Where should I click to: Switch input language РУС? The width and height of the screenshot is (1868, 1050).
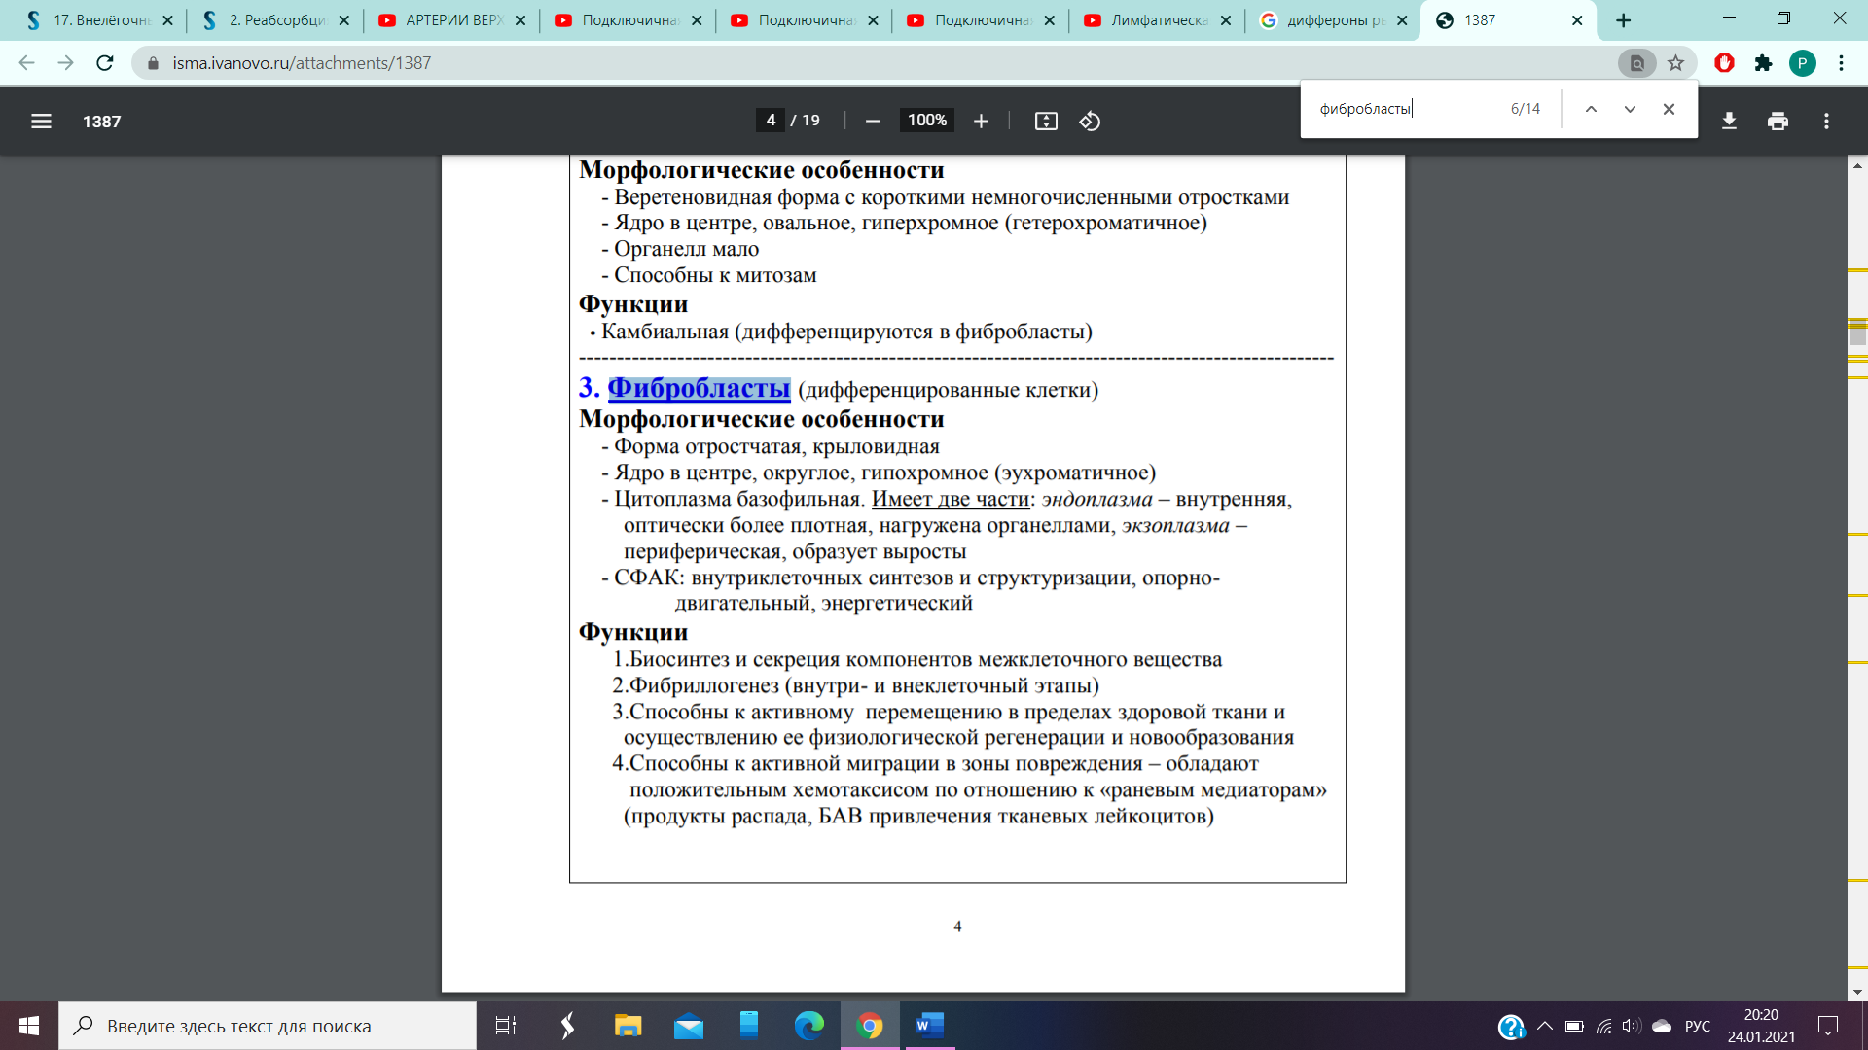(x=1698, y=1026)
